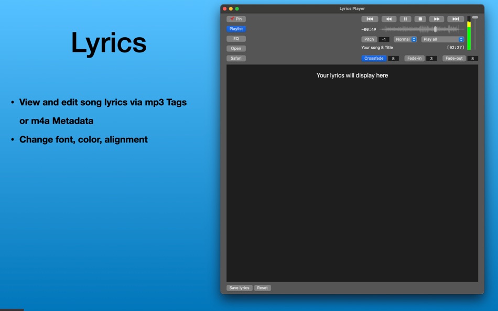Launch Safari from the app
This screenshot has height=311, width=498.
(x=236, y=58)
